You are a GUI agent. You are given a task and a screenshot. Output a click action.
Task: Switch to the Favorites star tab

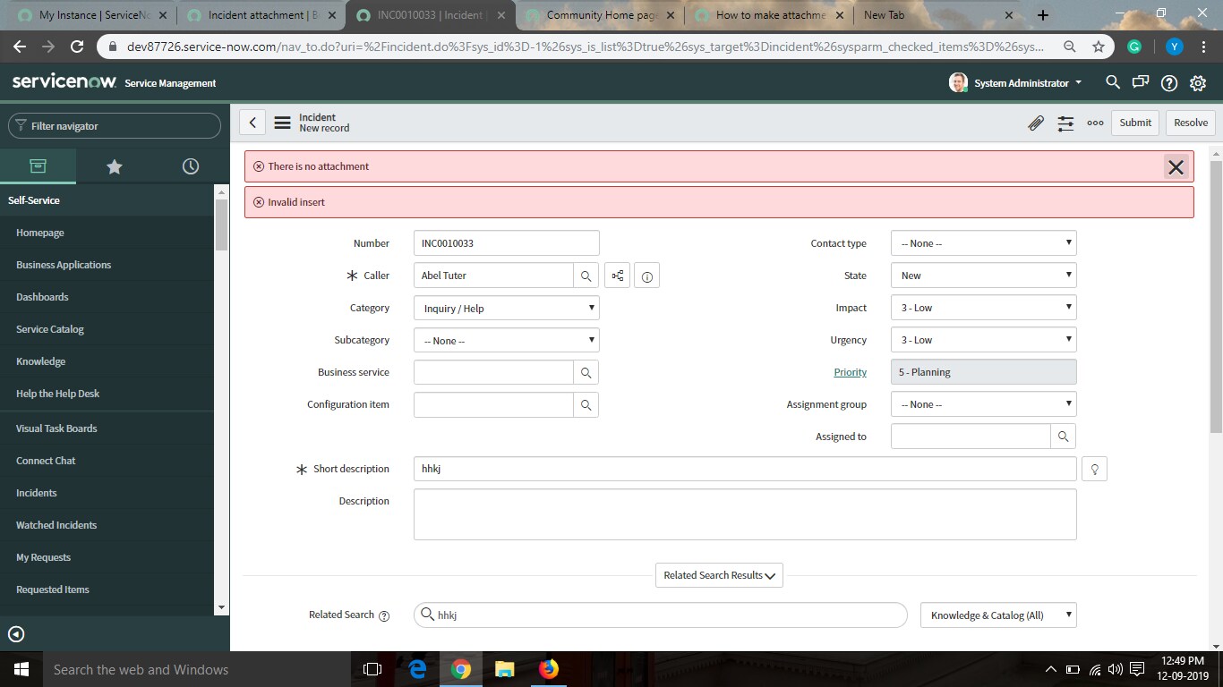click(x=114, y=166)
